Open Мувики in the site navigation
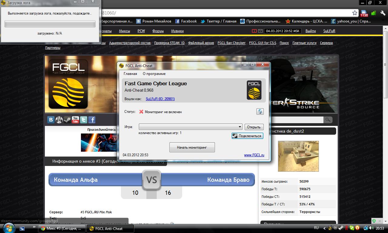Viewport: 388px width, 233px height. pos(177,31)
